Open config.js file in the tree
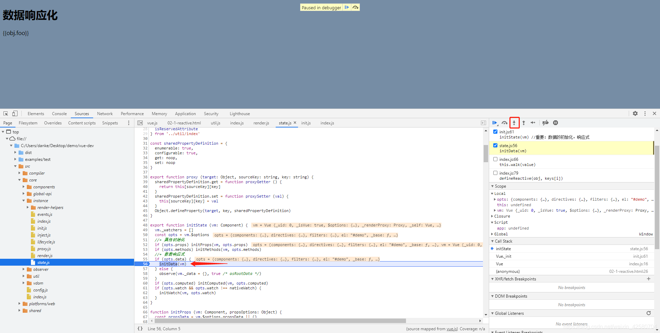This screenshot has width=660, height=333. pos(40,290)
